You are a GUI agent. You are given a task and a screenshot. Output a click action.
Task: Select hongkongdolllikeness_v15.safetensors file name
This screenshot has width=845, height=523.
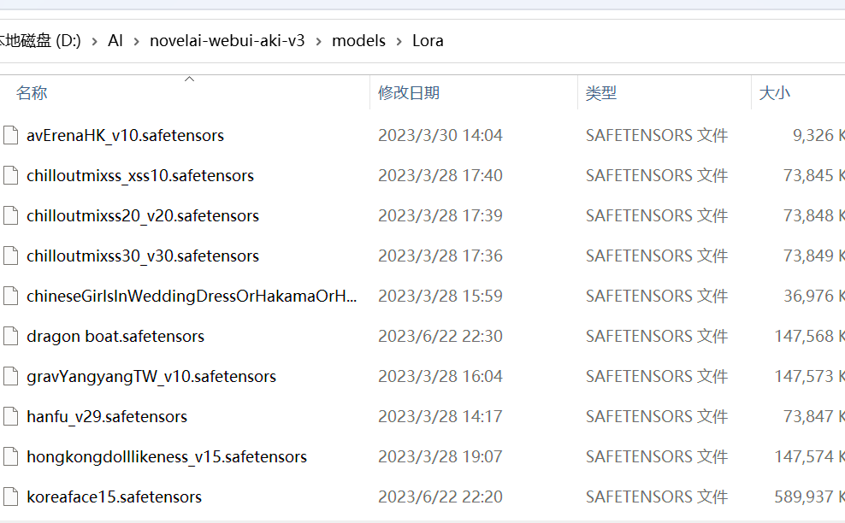pyautogui.click(x=167, y=456)
